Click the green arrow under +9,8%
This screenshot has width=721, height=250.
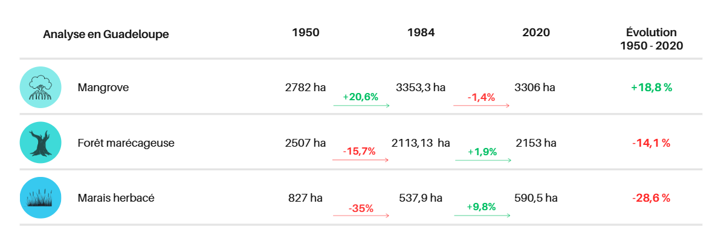click(x=482, y=216)
